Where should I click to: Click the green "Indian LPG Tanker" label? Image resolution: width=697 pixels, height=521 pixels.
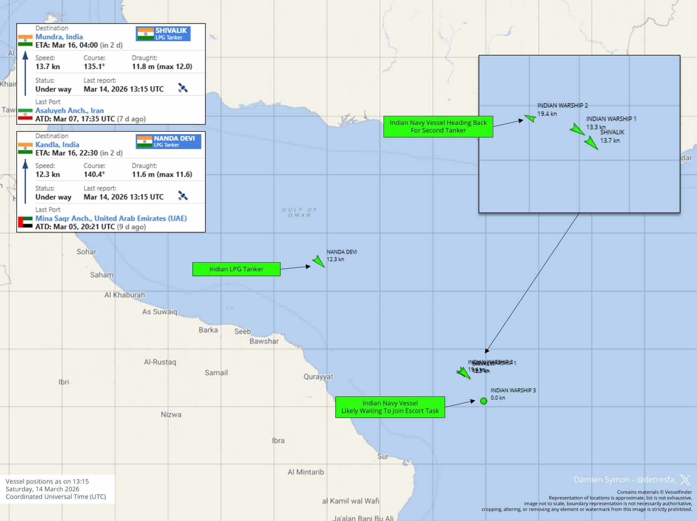236,269
